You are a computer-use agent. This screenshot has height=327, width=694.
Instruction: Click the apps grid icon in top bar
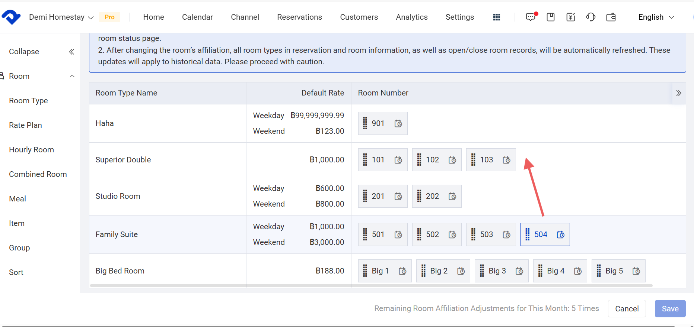click(x=496, y=17)
